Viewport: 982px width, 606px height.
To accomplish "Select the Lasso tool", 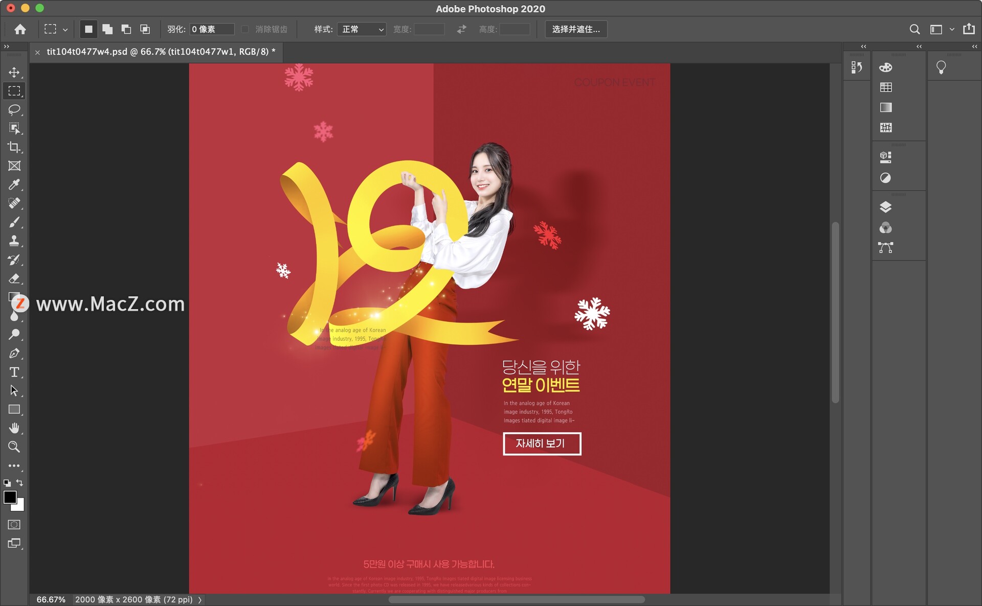I will coord(14,109).
